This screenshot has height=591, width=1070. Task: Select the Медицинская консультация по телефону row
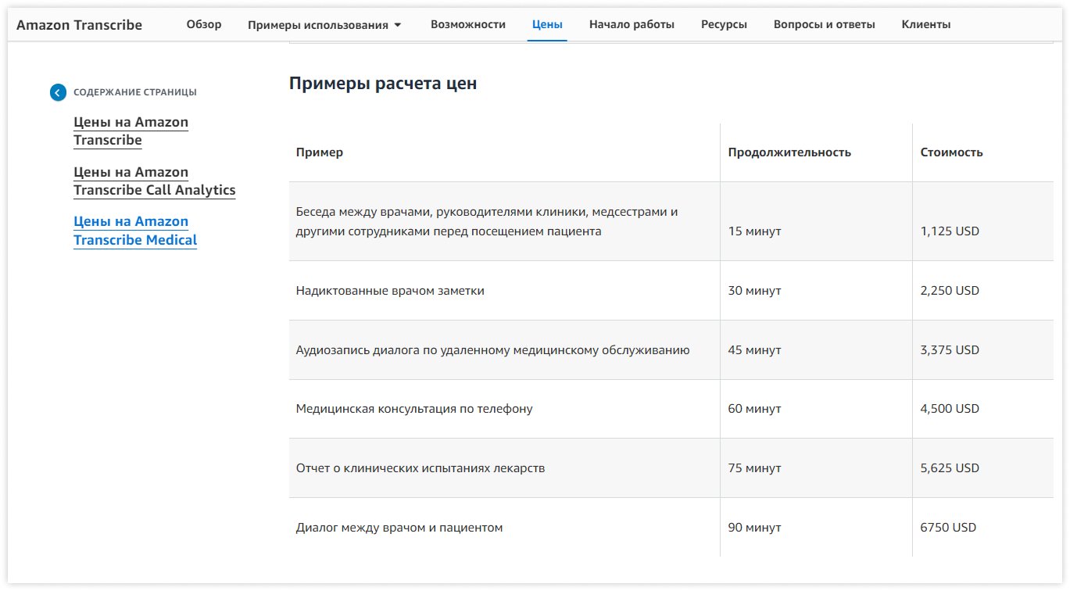(x=414, y=409)
